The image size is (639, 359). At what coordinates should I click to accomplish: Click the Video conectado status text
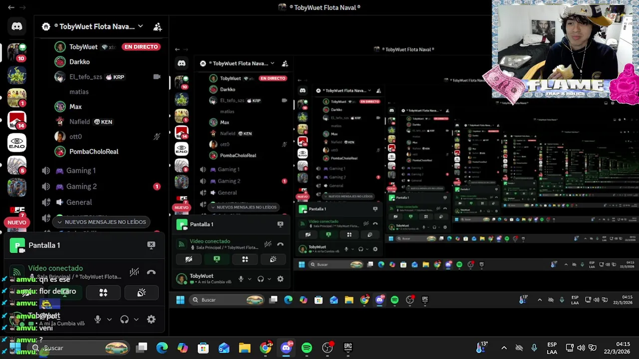[x=55, y=268]
